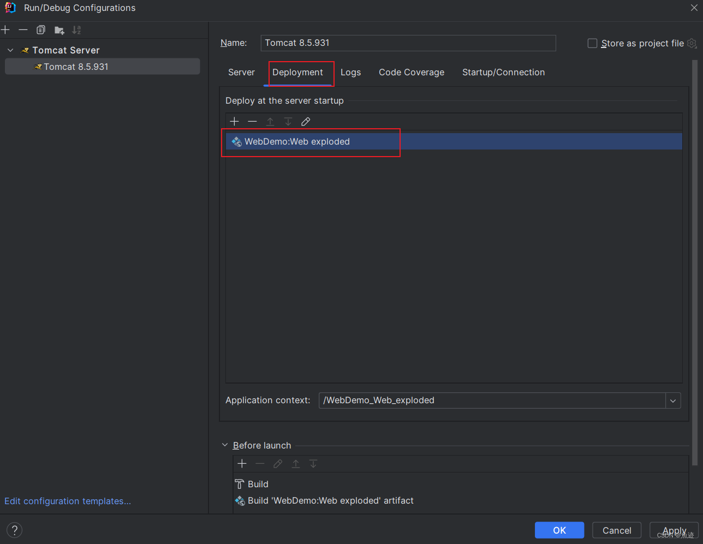703x544 pixels.
Task: Click the right panel vertical scrollbar
Action: tap(695, 263)
